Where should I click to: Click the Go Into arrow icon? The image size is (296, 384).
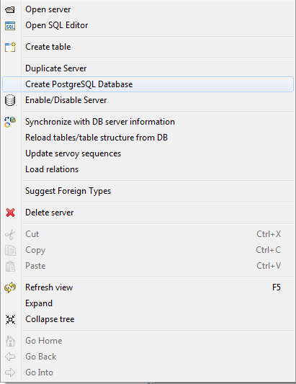coord(10,372)
